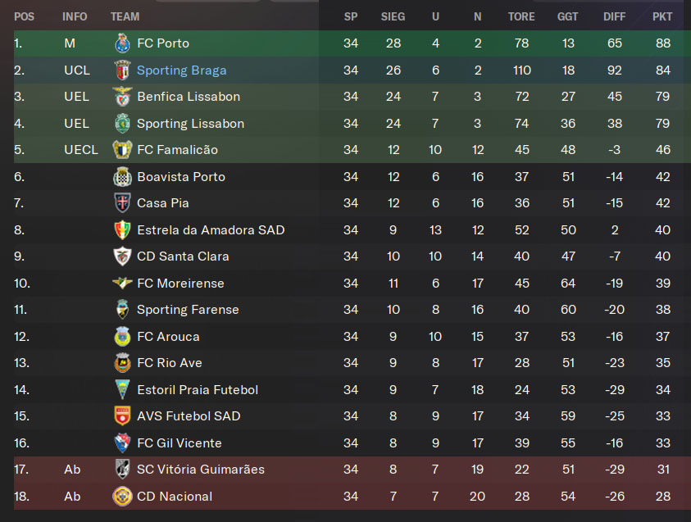The width and height of the screenshot is (691, 522).
Task: Click the FC Famalicão crest icon
Action: pos(122,150)
